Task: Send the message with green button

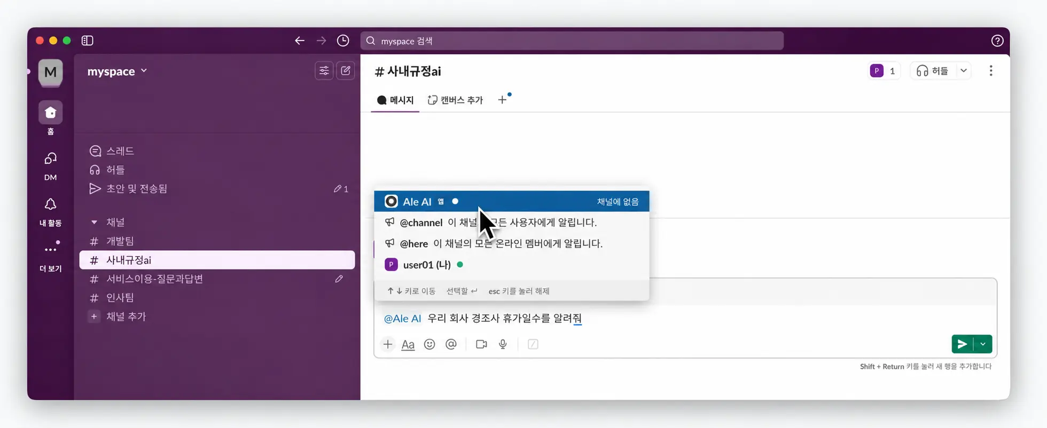Action: (x=962, y=344)
